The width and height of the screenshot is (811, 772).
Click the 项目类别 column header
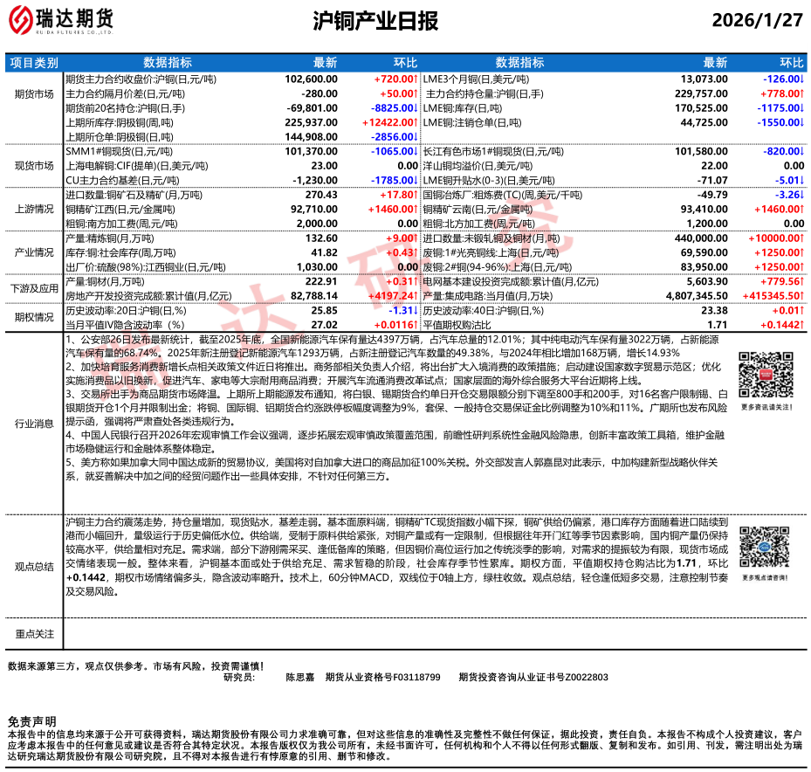(34, 63)
